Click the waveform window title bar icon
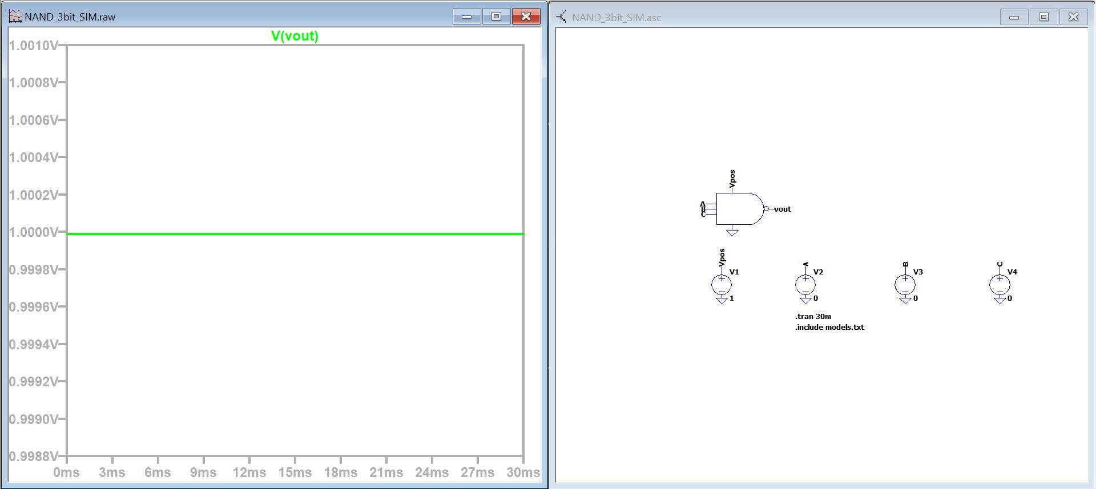 tap(15, 17)
